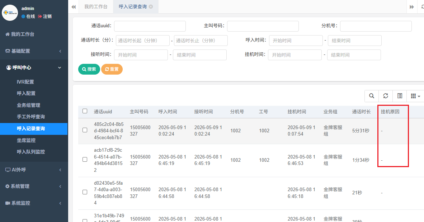Image resolution: width=424 pixels, height=222 pixels.
Task: Open 手工外呼查询 submenu item
Action: [31, 117]
